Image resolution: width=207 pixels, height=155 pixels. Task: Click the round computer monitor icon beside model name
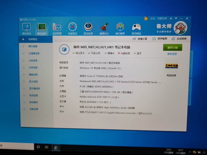(x=64, y=50)
